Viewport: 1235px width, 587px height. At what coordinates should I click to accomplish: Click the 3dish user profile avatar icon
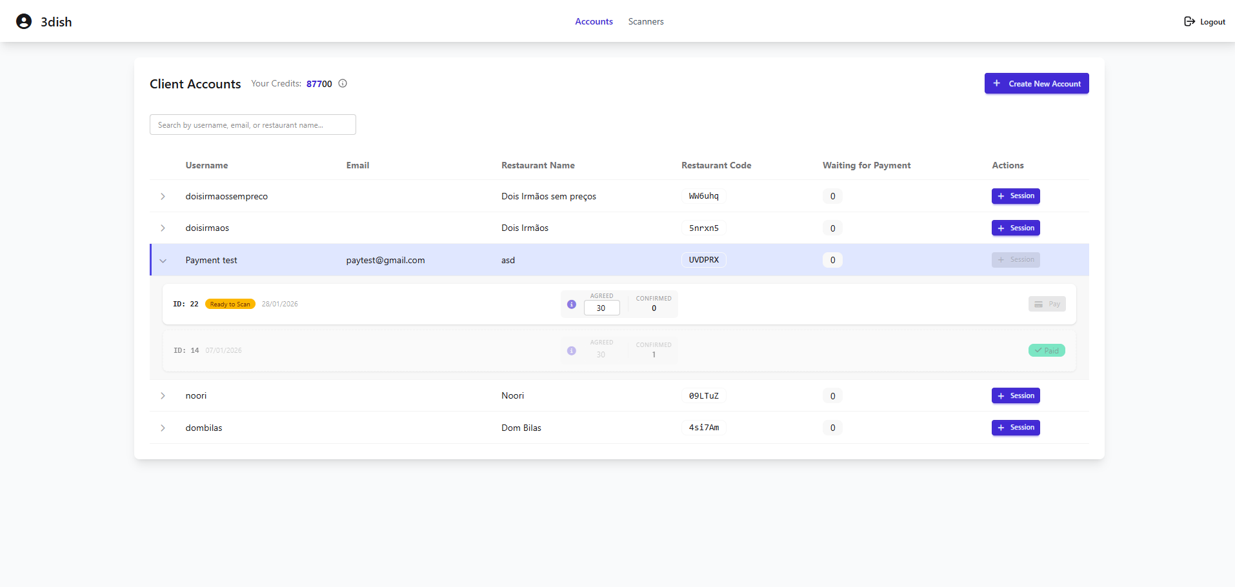point(24,21)
